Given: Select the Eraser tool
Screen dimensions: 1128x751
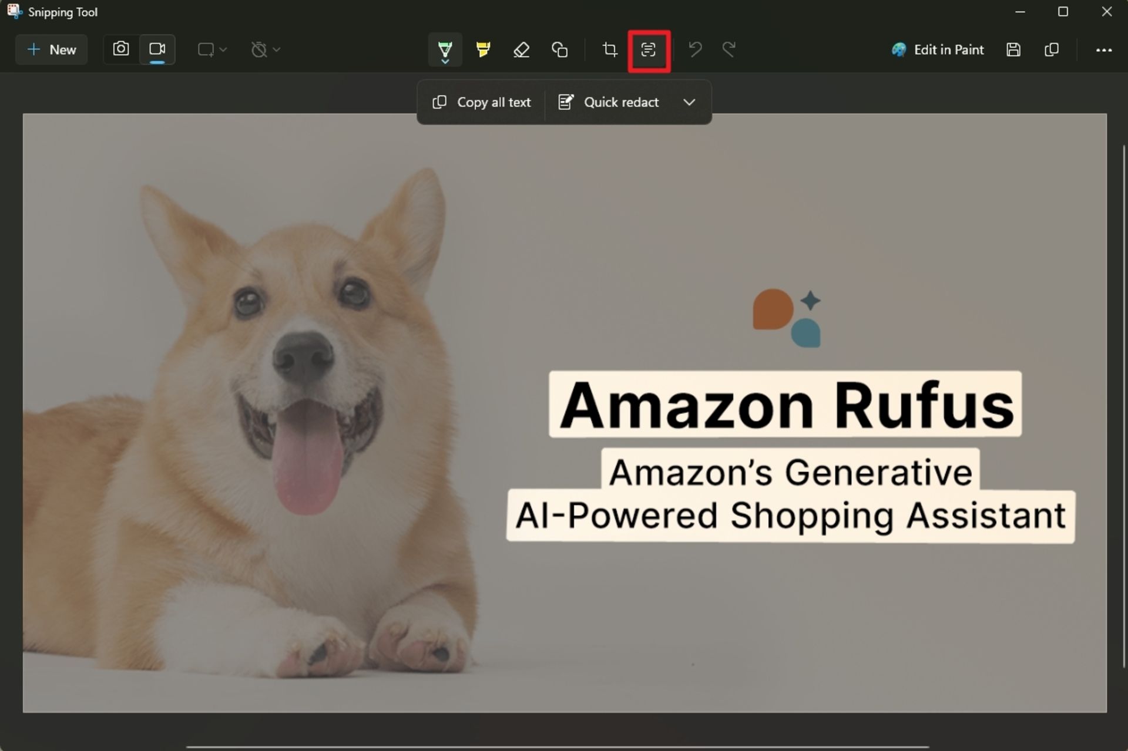Looking at the screenshot, I should pyautogui.click(x=521, y=50).
